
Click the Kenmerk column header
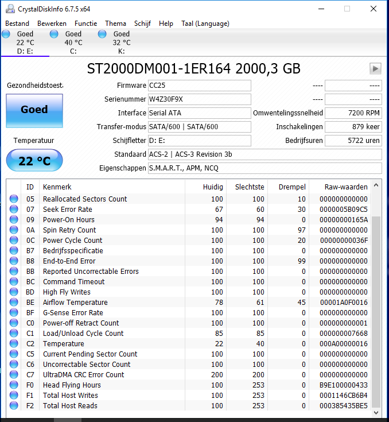click(112, 187)
